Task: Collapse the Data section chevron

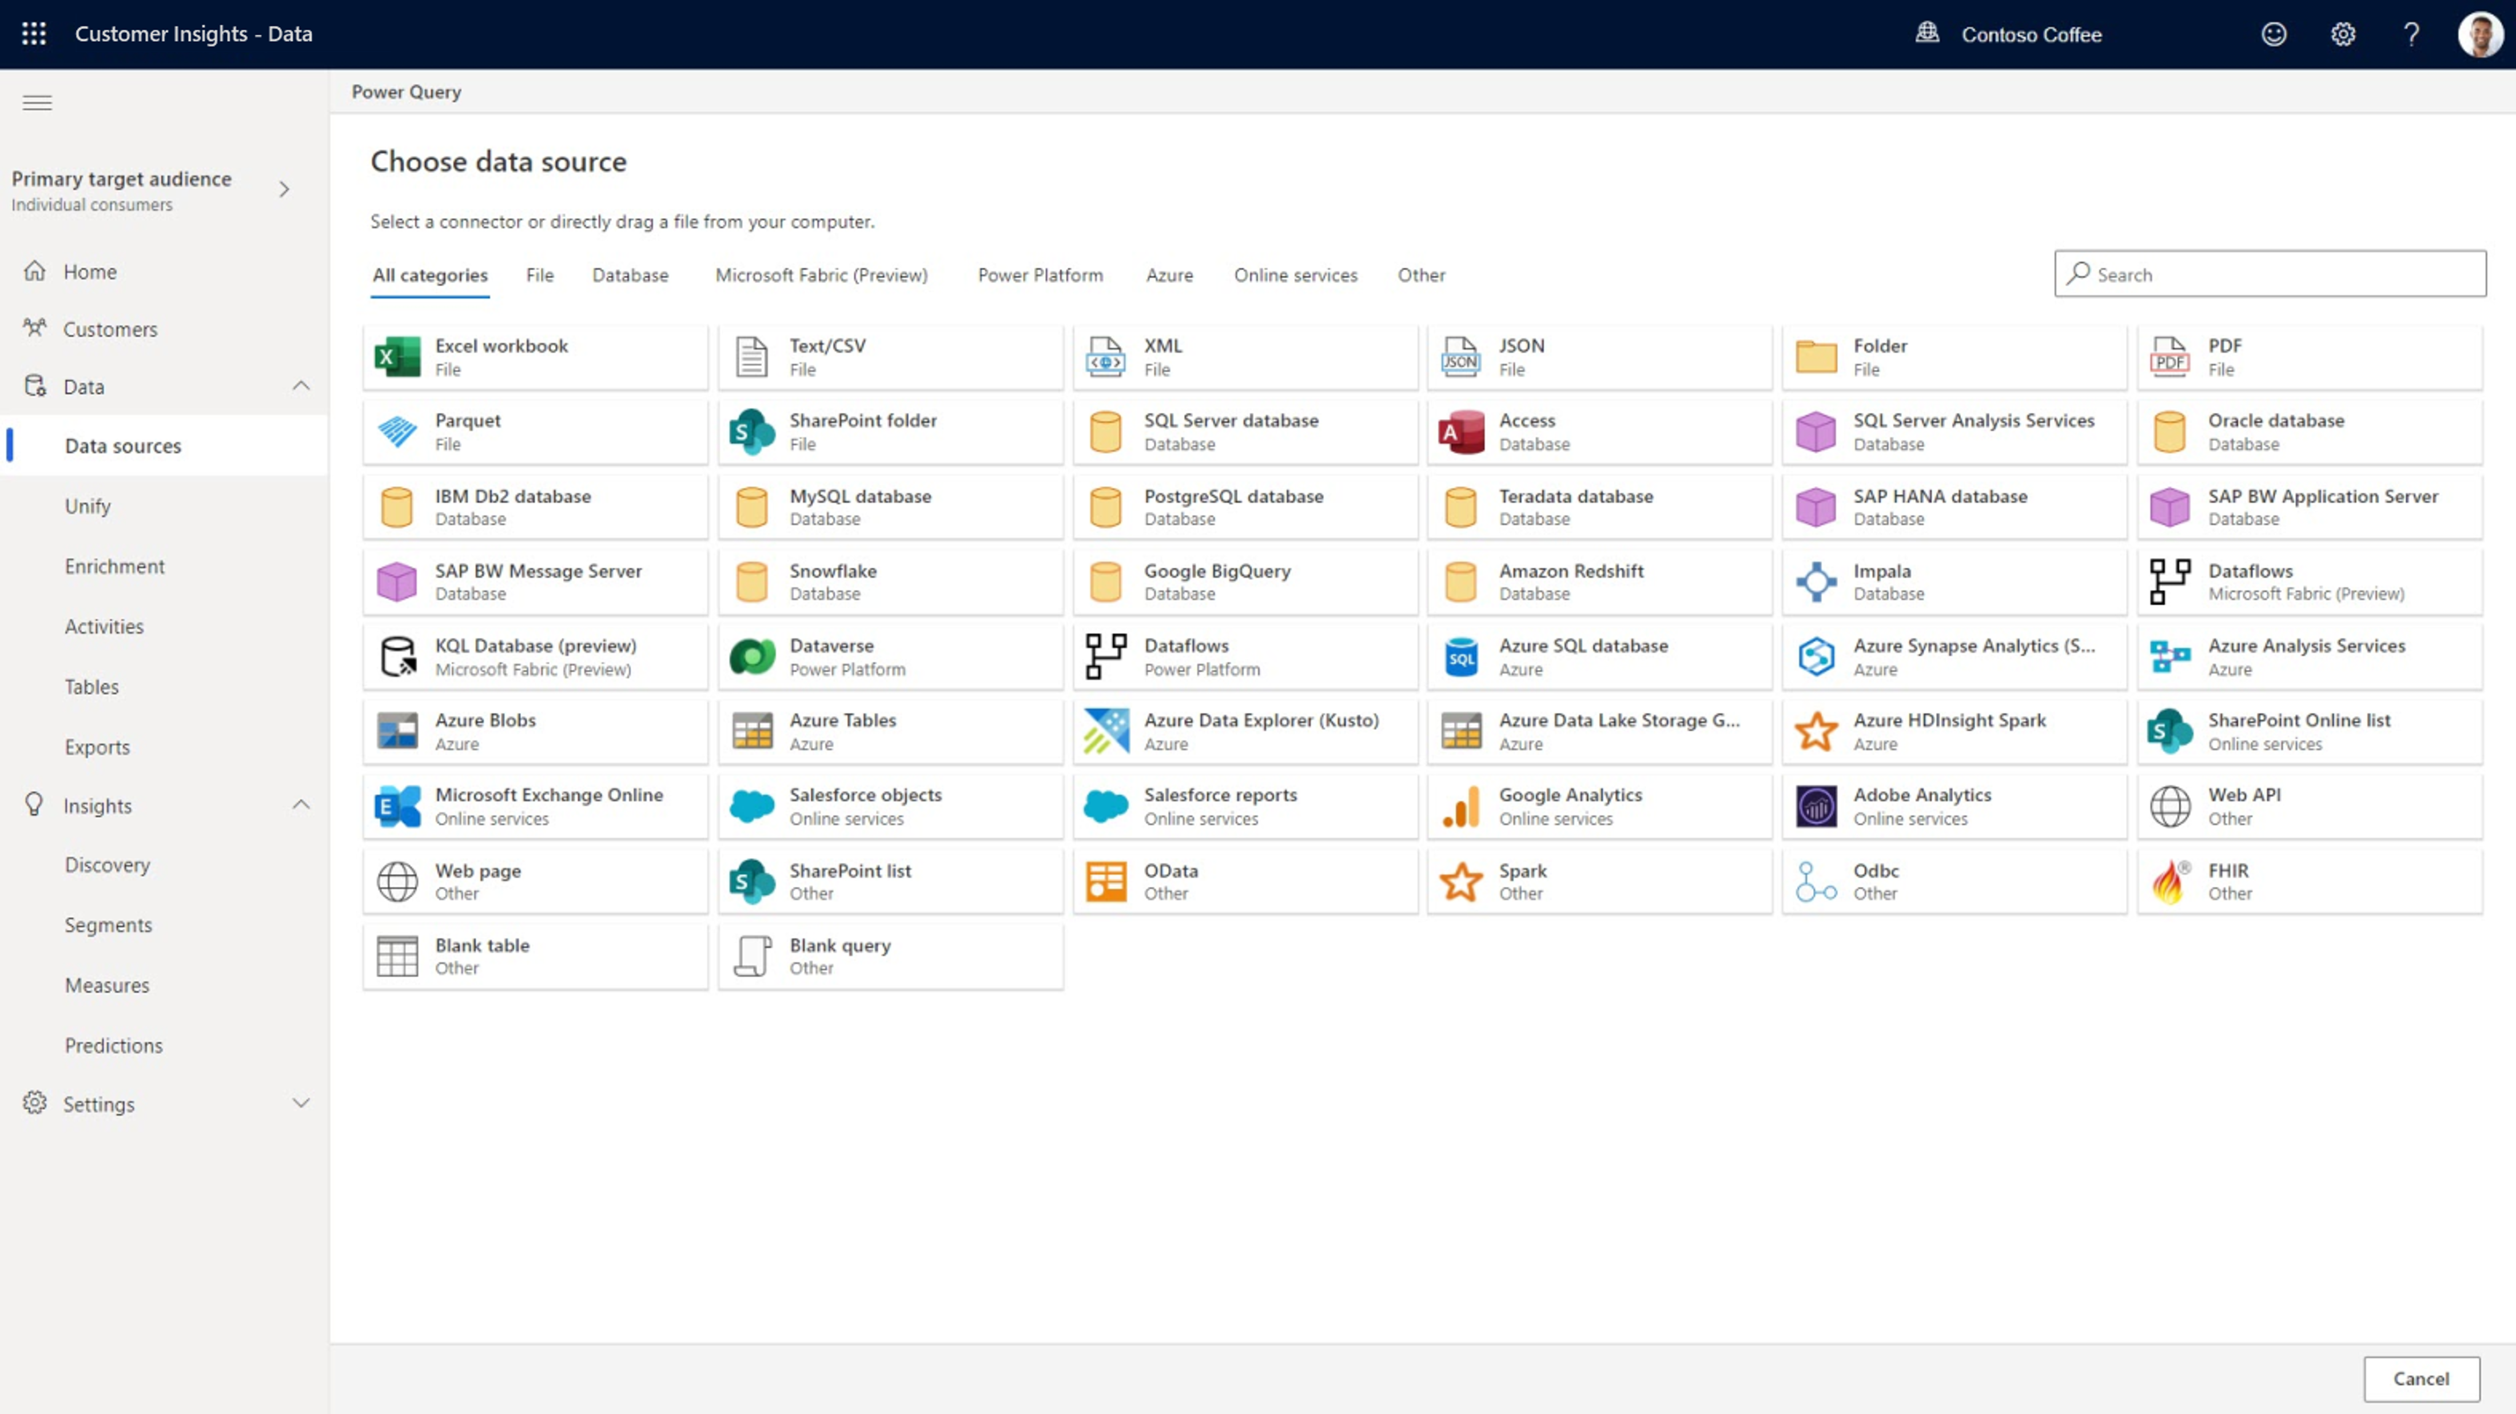Action: [x=301, y=386]
